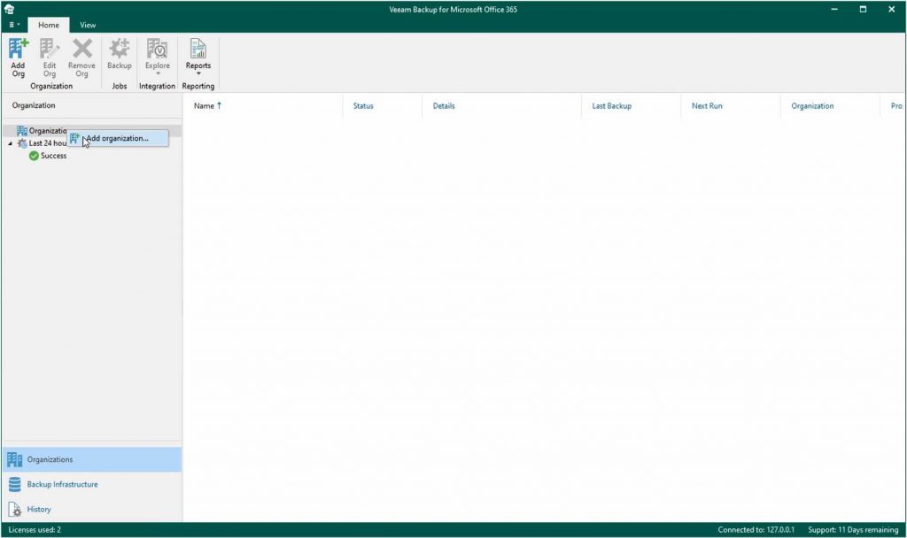Maximize the Veeam Backup window

click(863, 9)
